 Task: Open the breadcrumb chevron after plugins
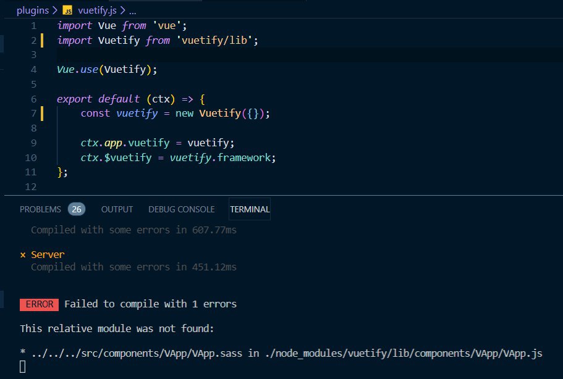point(55,10)
